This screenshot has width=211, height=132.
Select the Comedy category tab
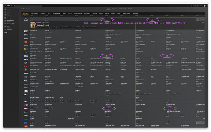coord(113,13)
